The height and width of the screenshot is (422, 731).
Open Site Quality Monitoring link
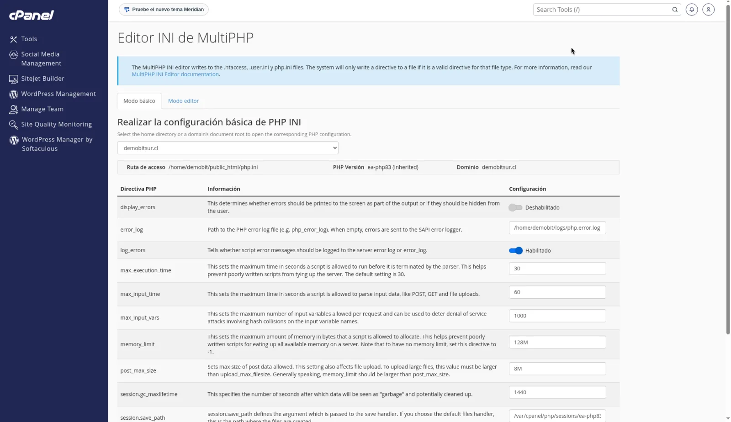coord(56,124)
